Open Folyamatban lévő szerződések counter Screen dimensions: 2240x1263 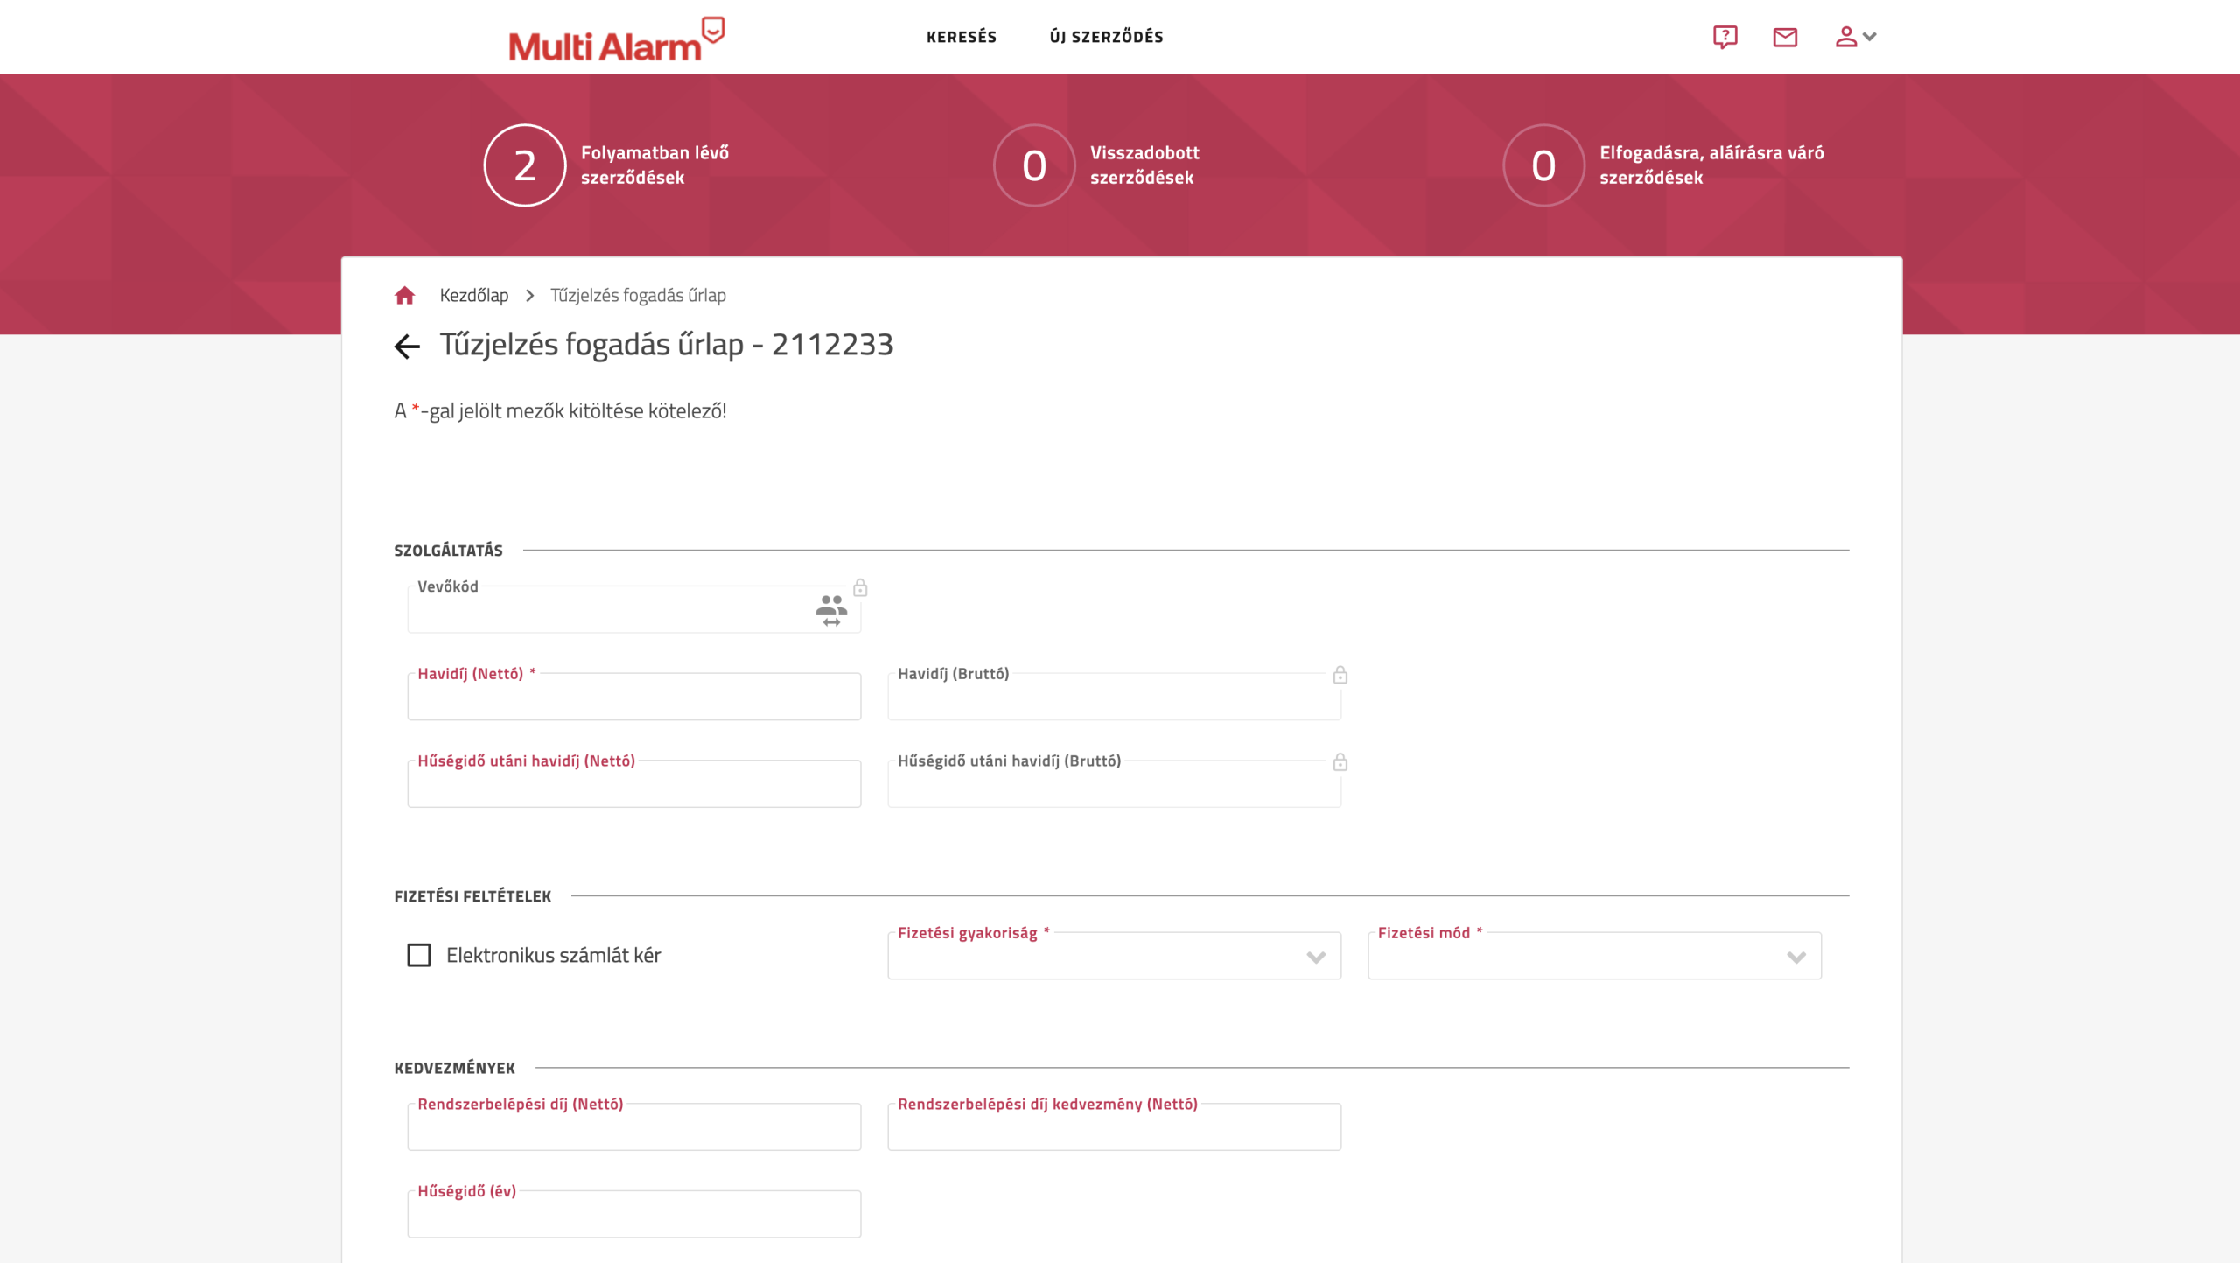[x=525, y=165]
